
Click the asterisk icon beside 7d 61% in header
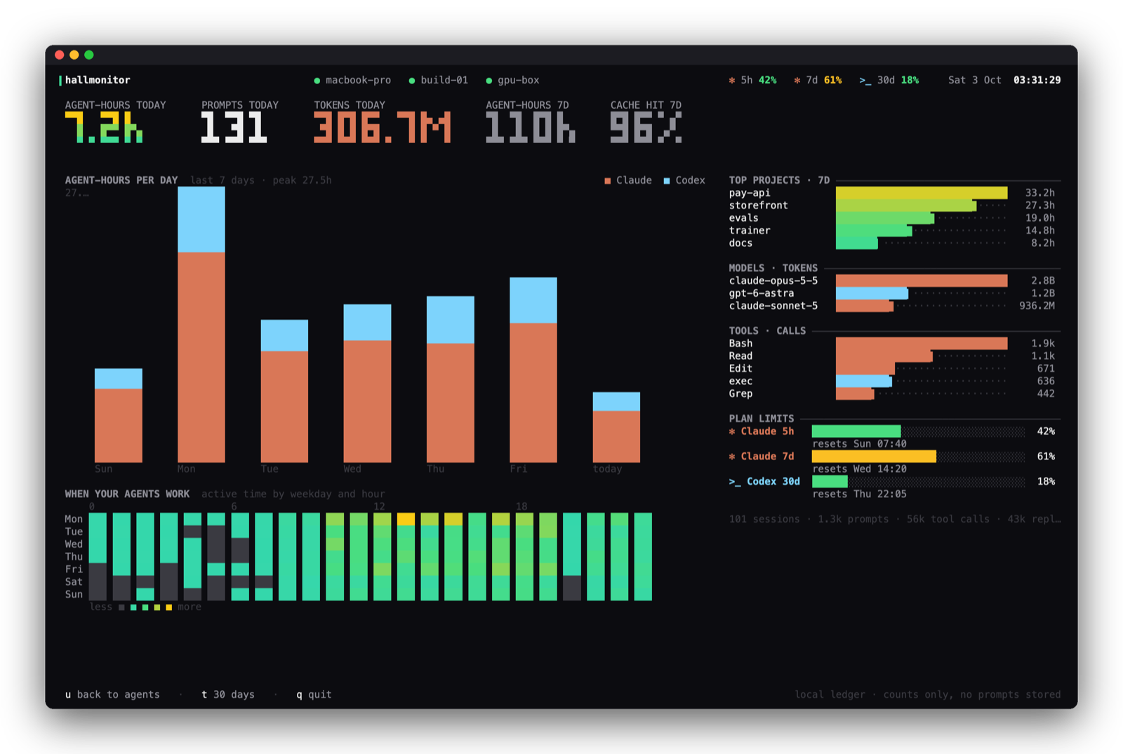click(797, 80)
